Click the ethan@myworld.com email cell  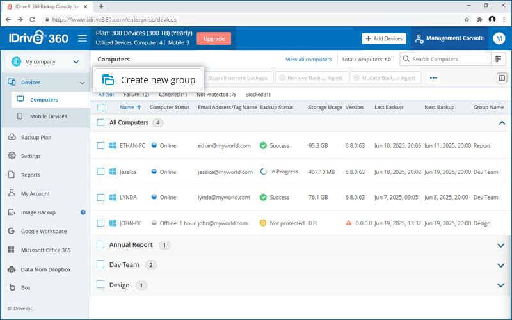[225, 146]
